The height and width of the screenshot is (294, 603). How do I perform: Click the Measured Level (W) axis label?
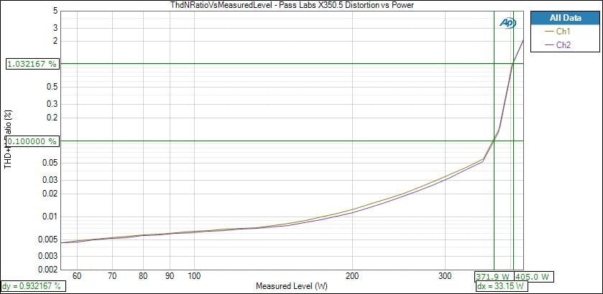pyautogui.click(x=291, y=285)
